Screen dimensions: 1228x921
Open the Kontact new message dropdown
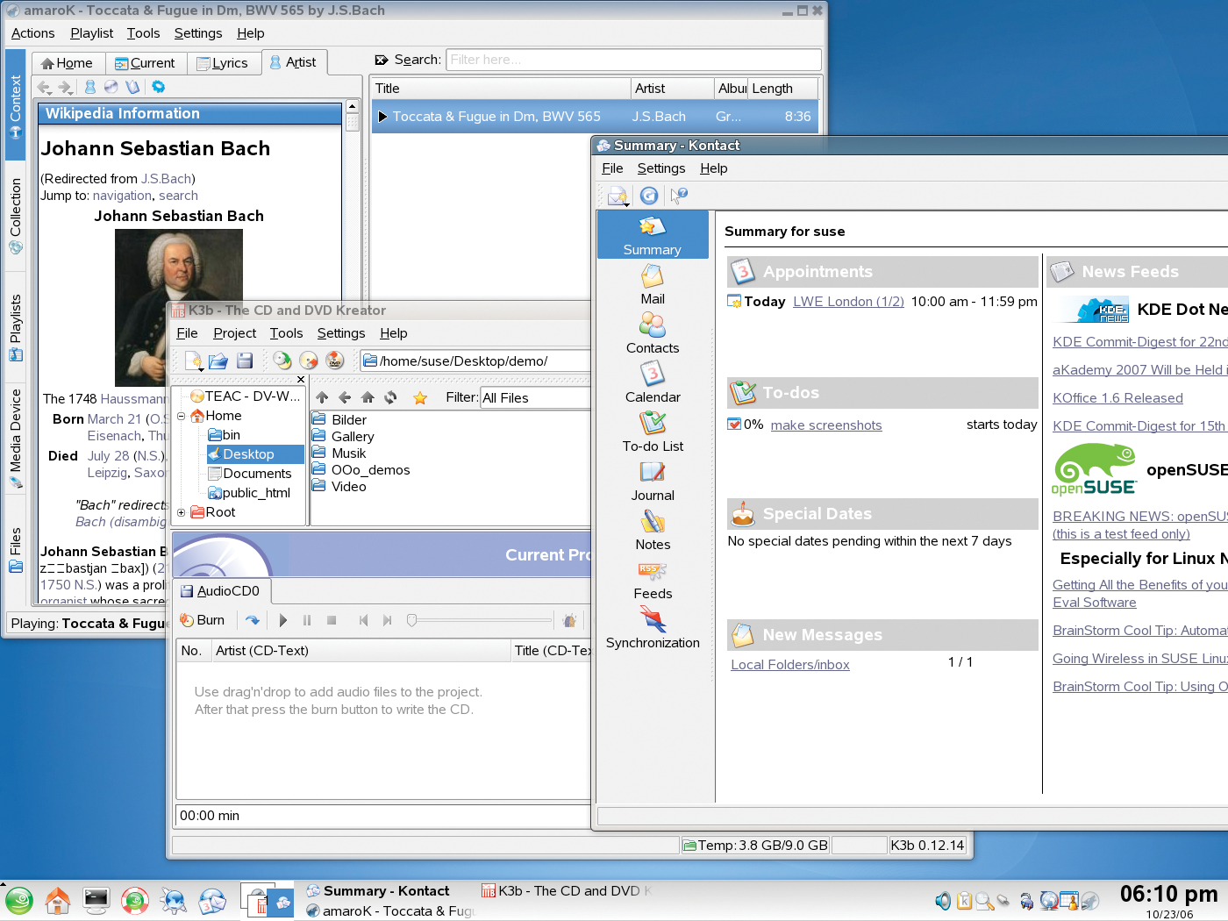(x=618, y=196)
